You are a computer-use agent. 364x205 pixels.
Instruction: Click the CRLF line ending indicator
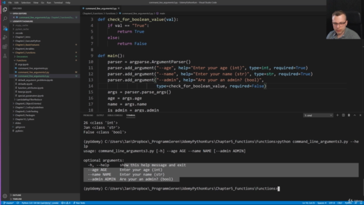point(340,203)
